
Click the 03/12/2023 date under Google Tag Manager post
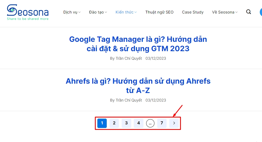tap(156, 58)
